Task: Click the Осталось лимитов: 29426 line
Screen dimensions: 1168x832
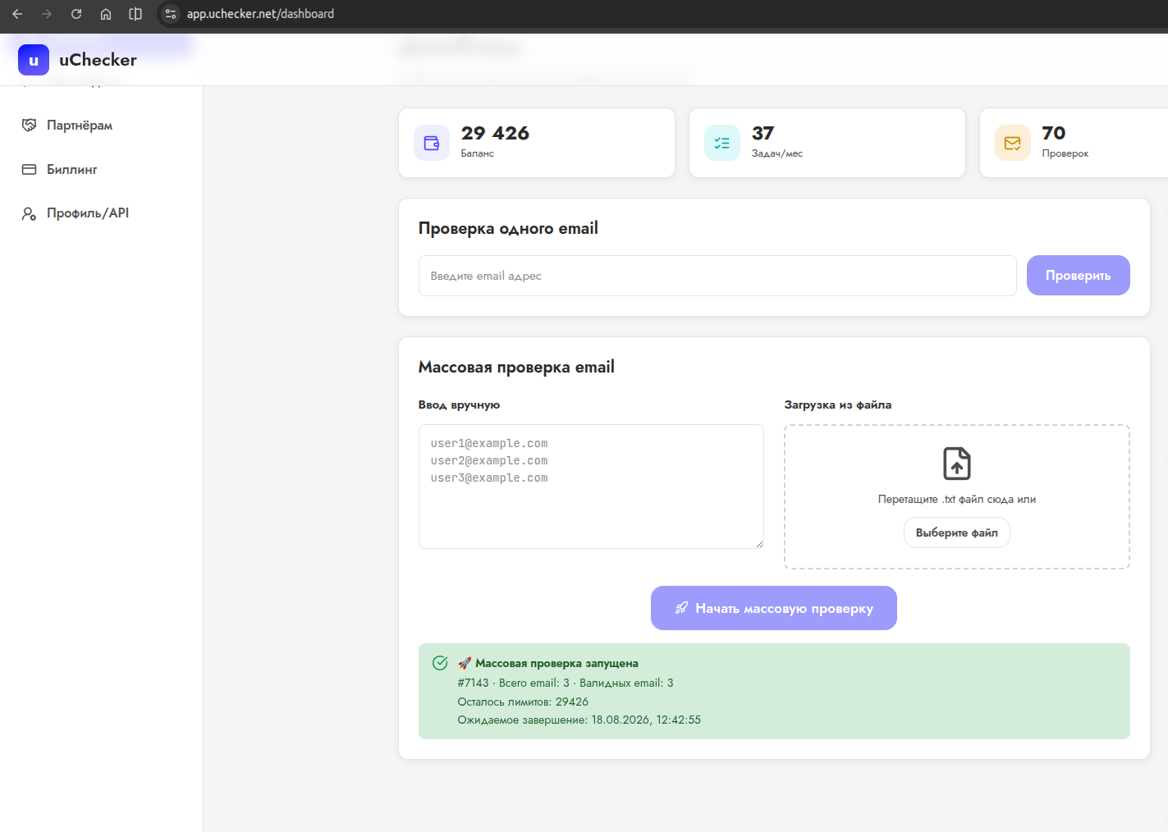Action: (x=523, y=702)
